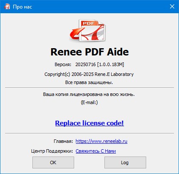Click the Главная: label
The height and width of the screenshot is (174, 179).
63,141
